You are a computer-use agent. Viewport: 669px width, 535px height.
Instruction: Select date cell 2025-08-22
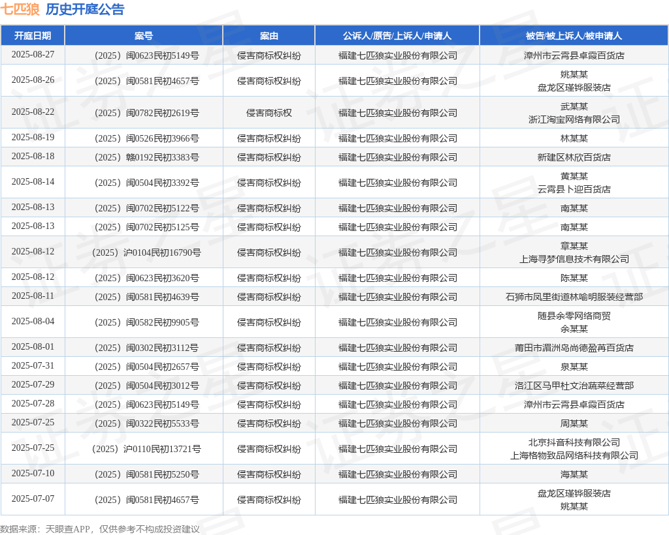point(33,112)
